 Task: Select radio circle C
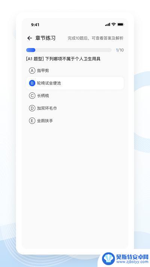point(32,96)
